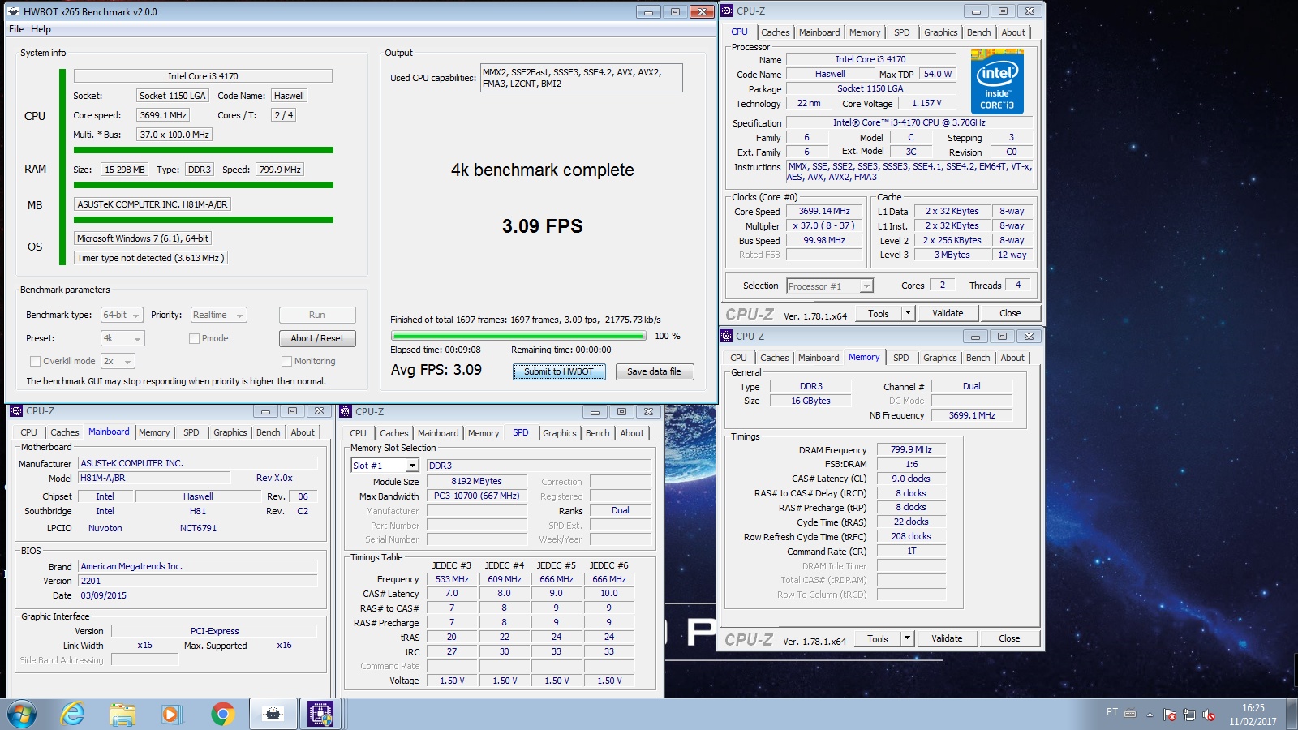The height and width of the screenshot is (730, 1298).
Task: Open volume tray icon
Action: click(1209, 715)
